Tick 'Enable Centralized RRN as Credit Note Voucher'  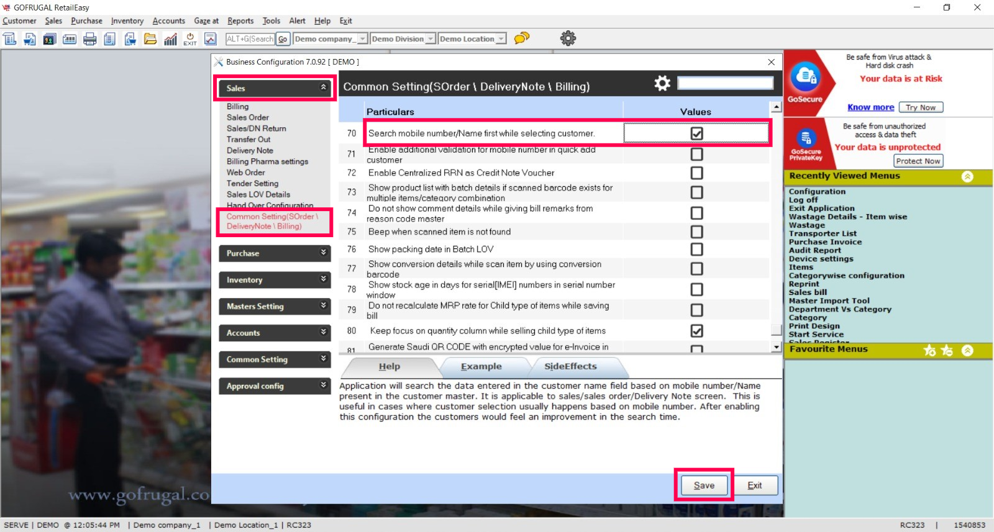pos(696,173)
